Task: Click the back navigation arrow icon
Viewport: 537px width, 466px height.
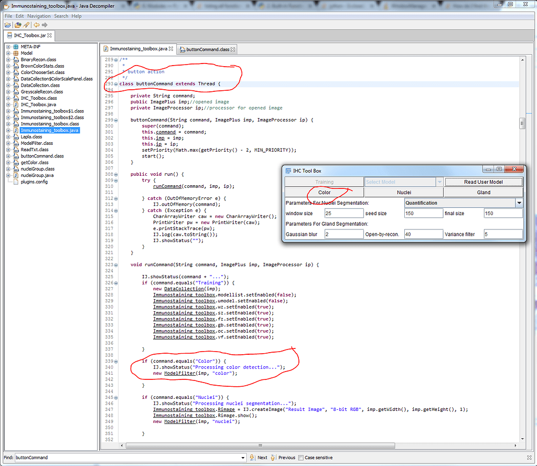Action: pos(36,24)
